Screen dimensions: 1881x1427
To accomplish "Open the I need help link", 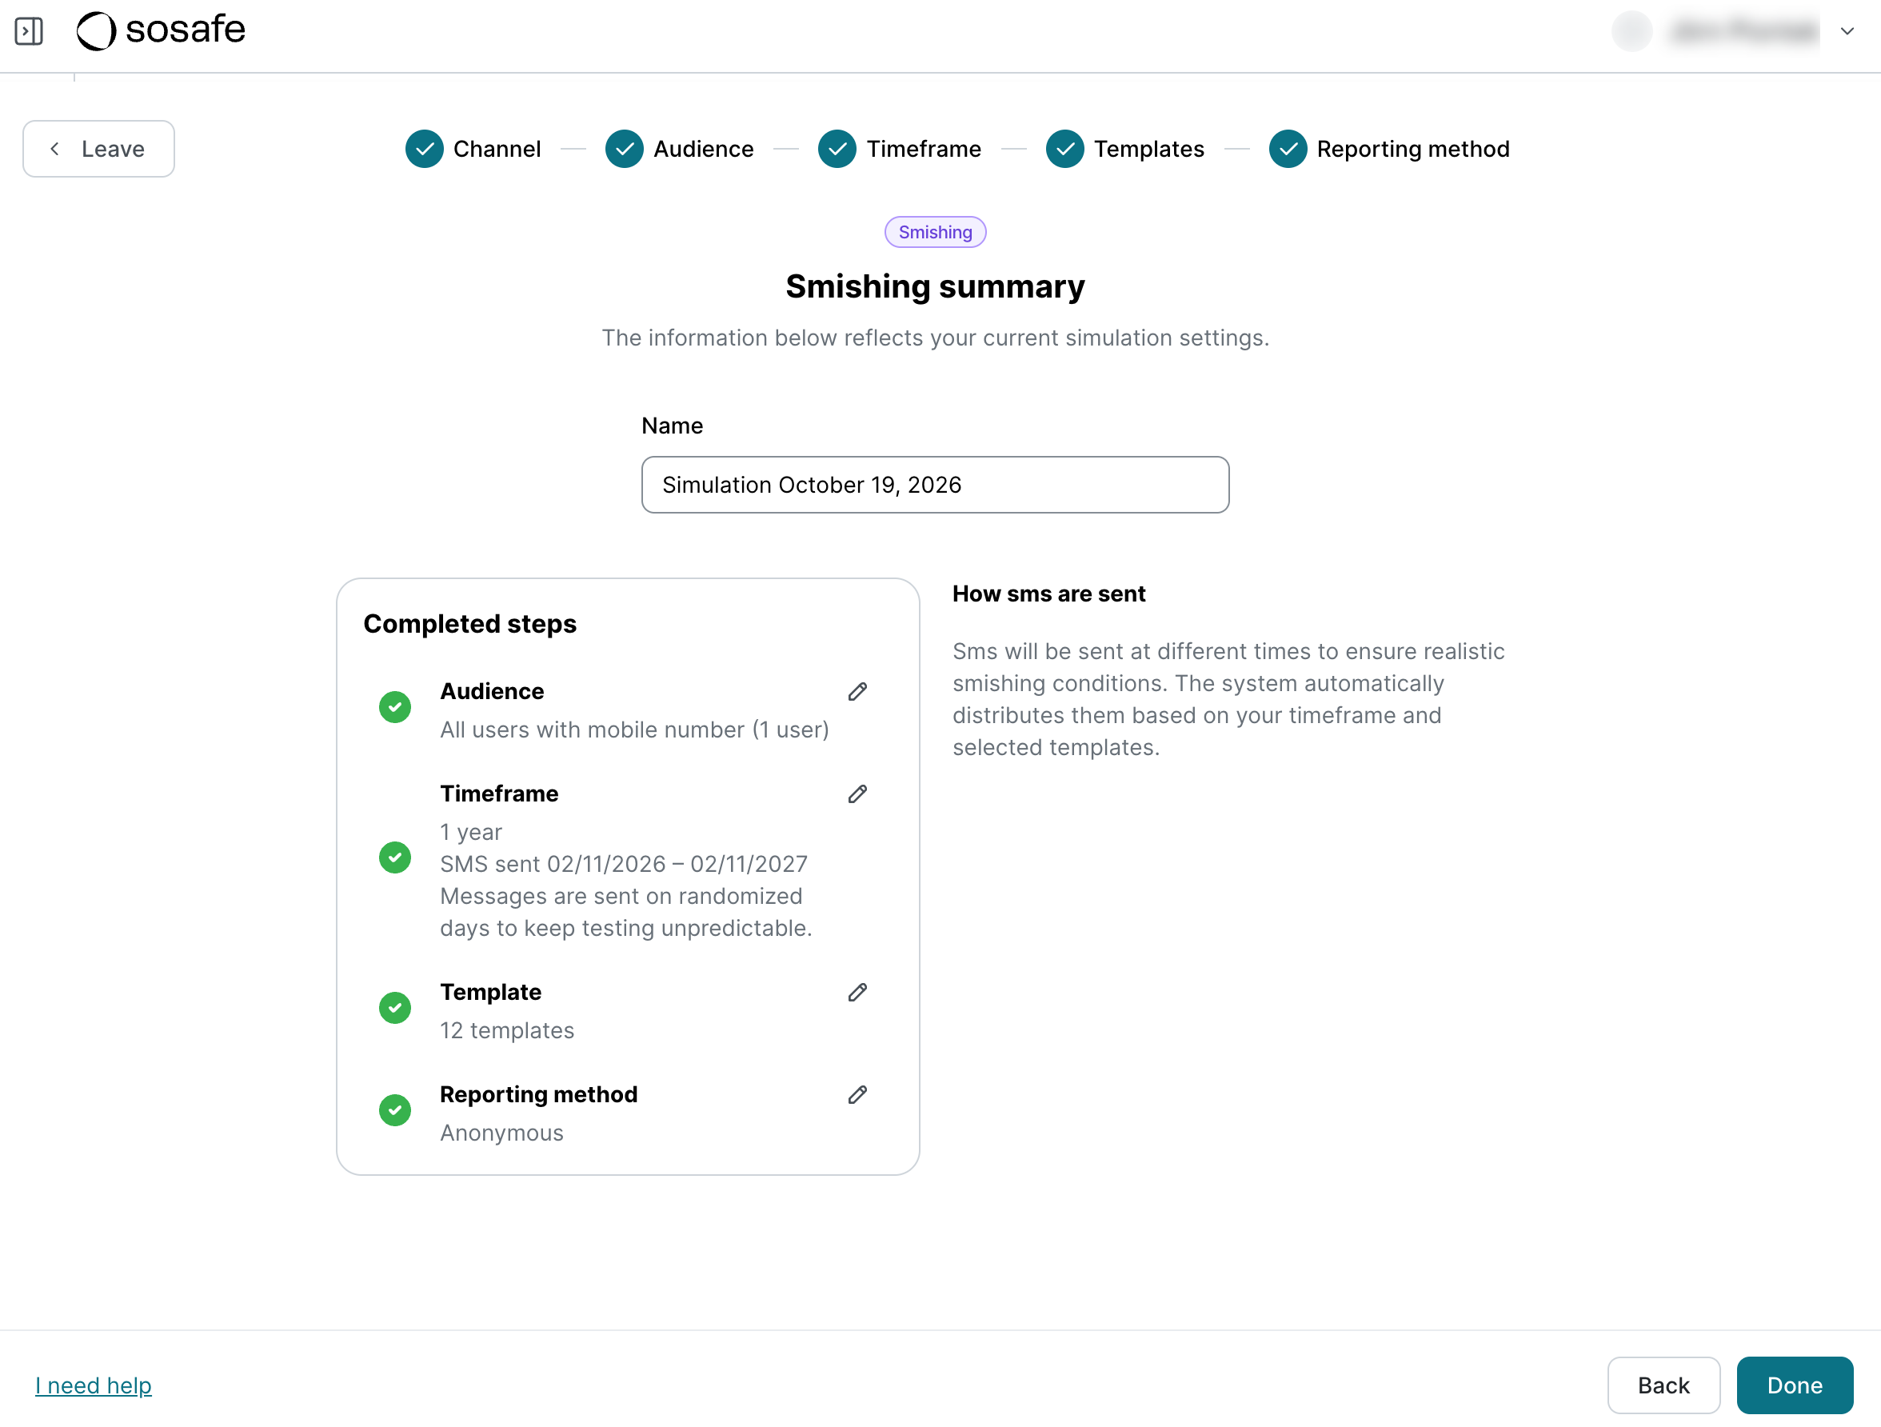I will pyautogui.click(x=94, y=1385).
